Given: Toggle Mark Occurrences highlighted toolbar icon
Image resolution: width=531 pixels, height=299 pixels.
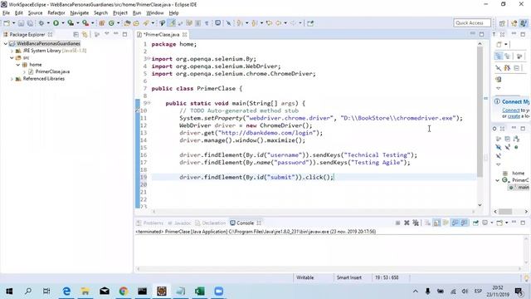Looking at the screenshot, I should (x=172, y=23).
